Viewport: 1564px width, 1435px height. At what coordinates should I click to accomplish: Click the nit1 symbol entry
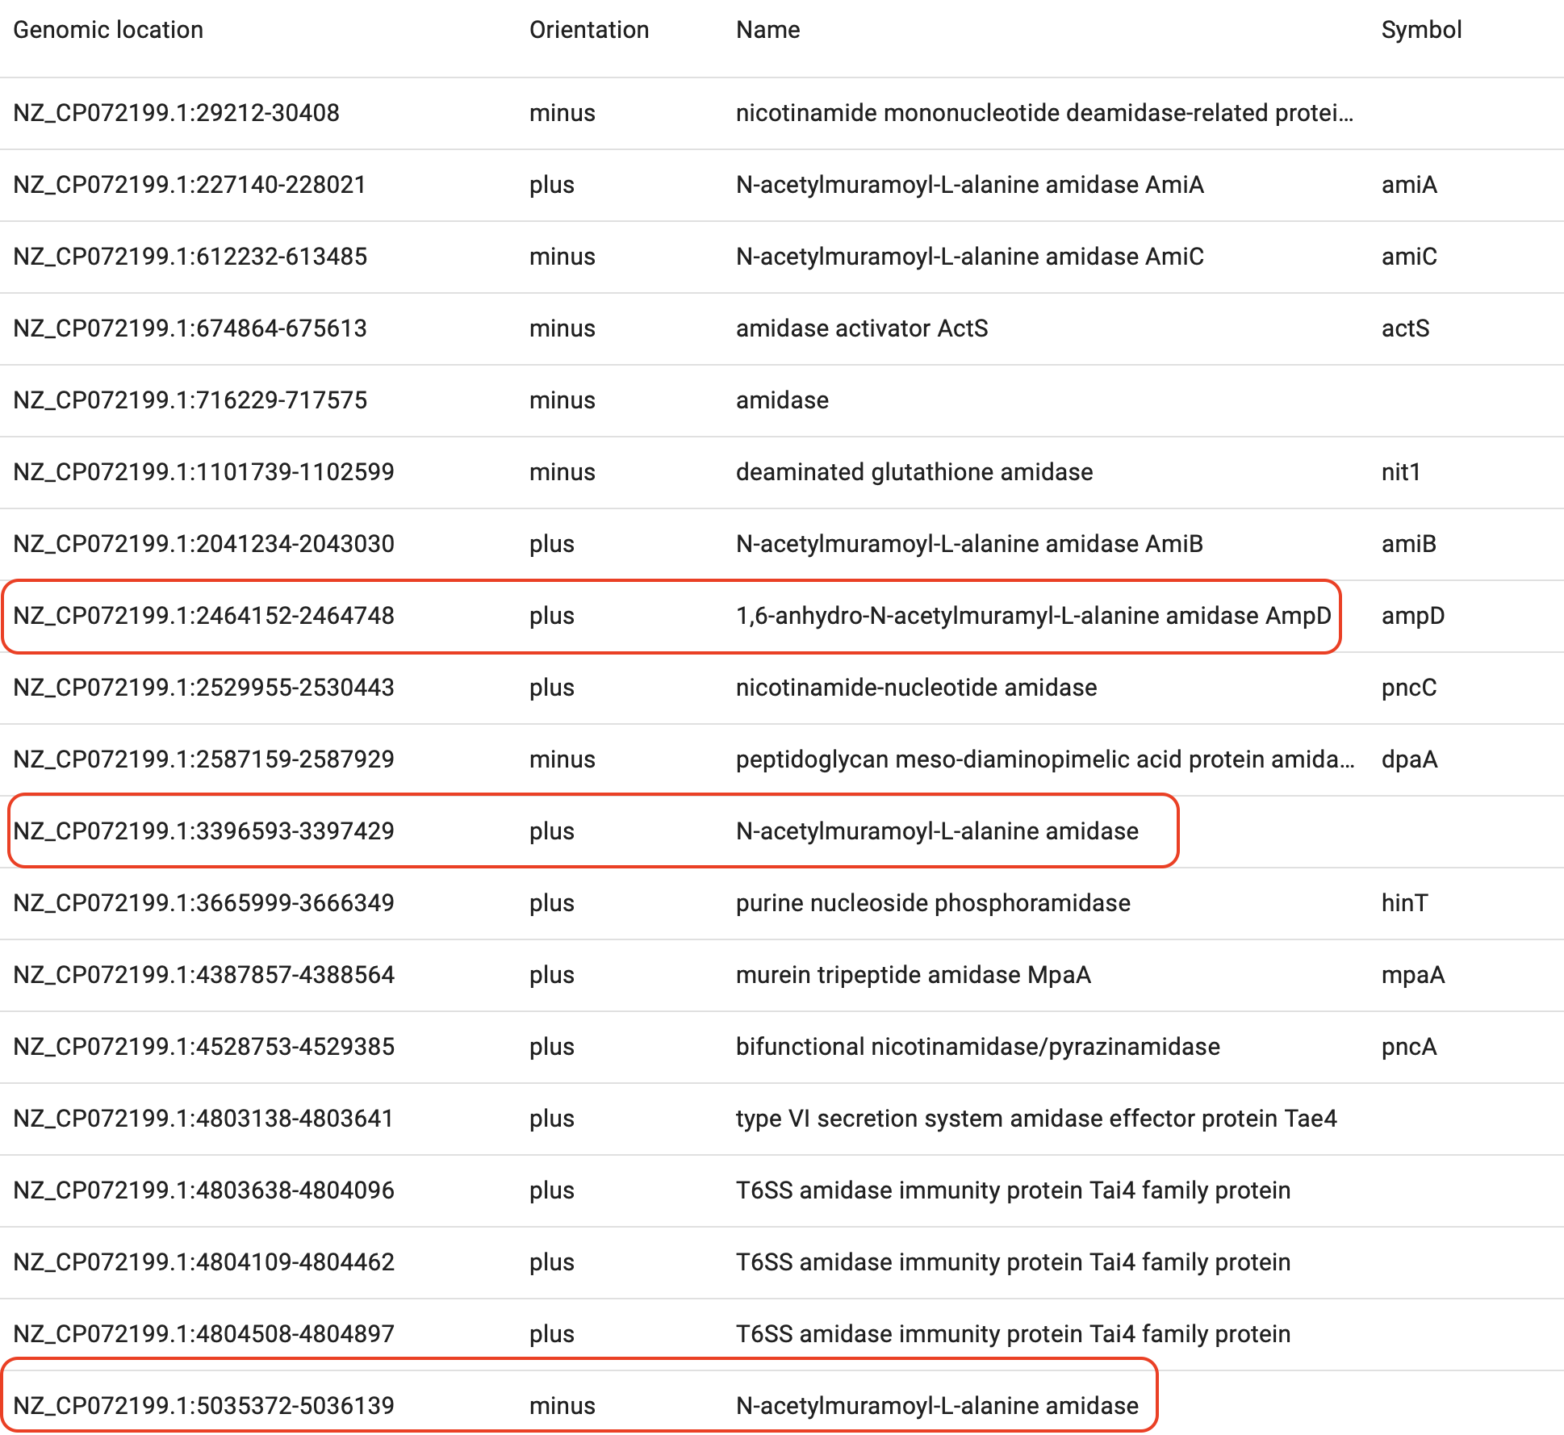click(x=1400, y=472)
